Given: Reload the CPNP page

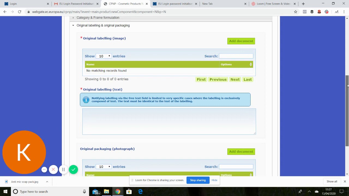Looking at the screenshot, I should [x=20, y=12].
